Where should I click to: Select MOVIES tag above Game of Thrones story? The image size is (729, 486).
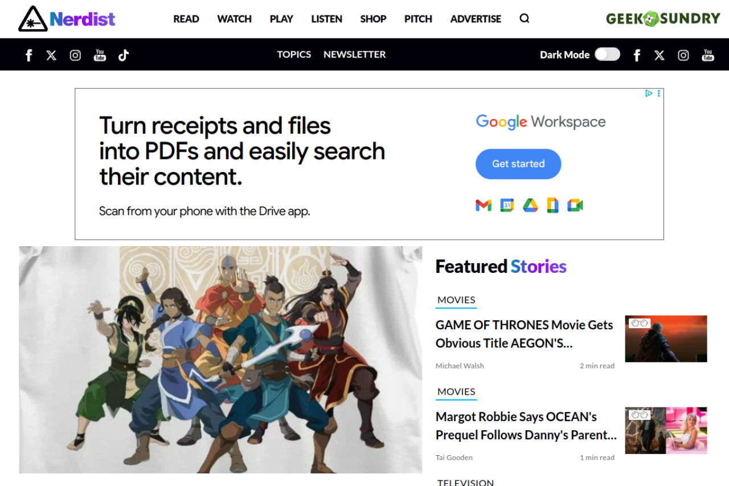coord(456,300)
